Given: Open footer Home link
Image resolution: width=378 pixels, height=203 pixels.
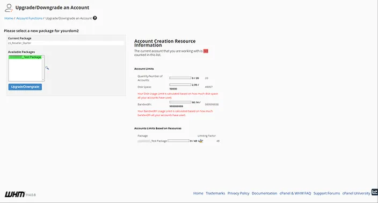Looking at the screenshot, I should point(198,193).
